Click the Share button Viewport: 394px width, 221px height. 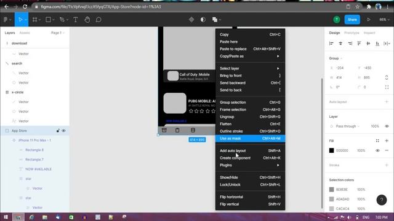coord(352,20)
